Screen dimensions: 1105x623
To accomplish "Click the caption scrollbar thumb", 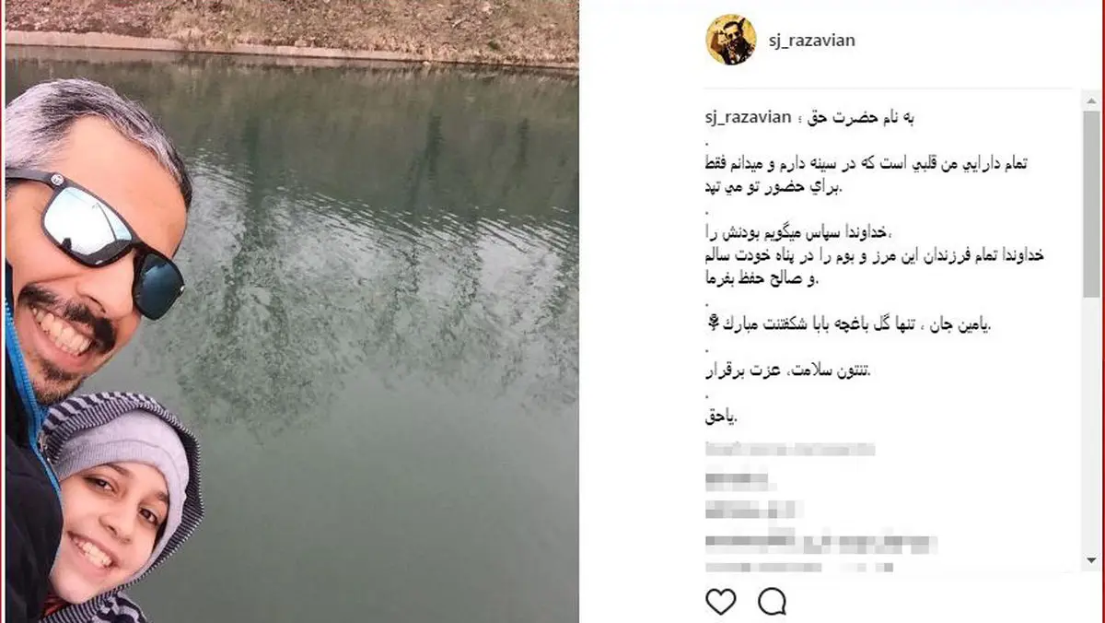I will [1091, 203].
